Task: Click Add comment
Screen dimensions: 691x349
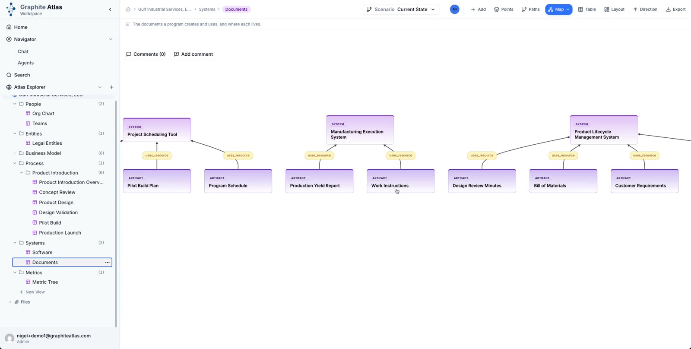Action: coord(193,54)
